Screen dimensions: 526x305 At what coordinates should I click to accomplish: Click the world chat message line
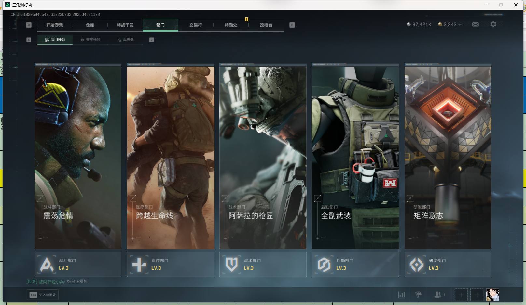click(x=57, y=282)
